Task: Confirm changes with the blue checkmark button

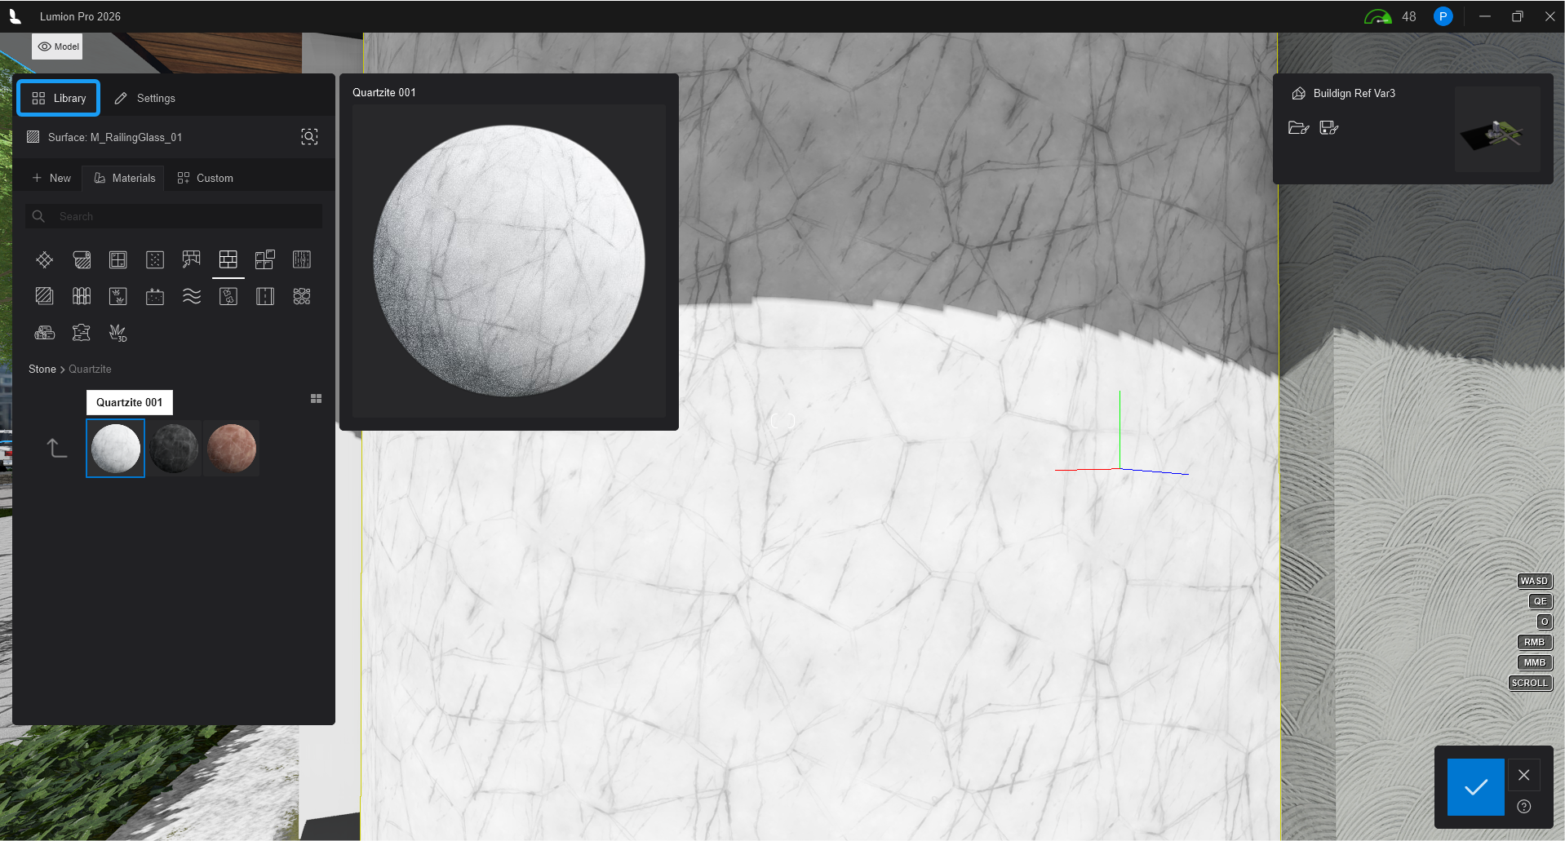Action: 1475,787
